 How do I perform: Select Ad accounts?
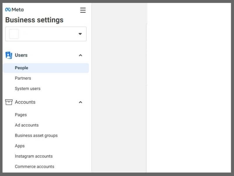click(x=27, y=125)
